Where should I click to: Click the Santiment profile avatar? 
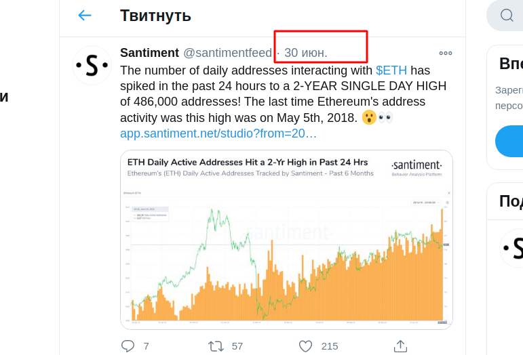pos(92,65)
